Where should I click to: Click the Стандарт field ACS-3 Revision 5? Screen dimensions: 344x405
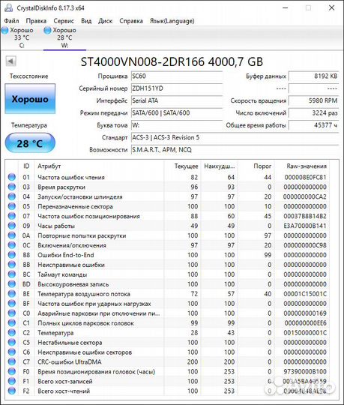pyautogui.click(x=235, y=137)
